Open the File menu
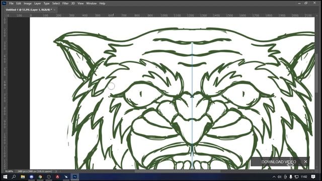Viewport: 322px width, 181px height. (11, 4)
